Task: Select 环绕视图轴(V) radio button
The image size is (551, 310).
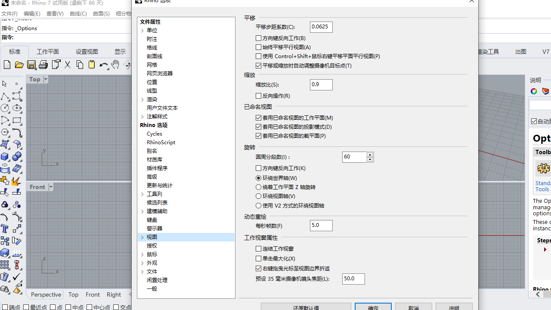Action: point(258,196)
